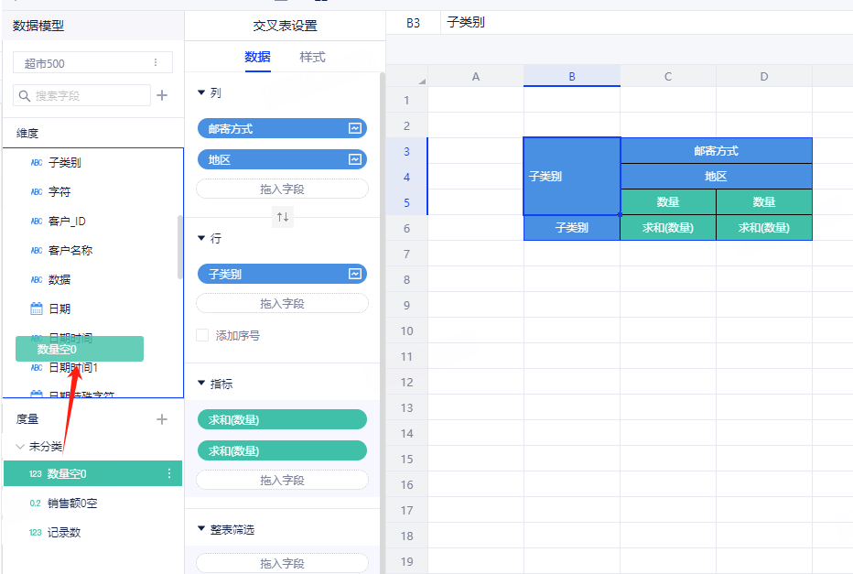This screenshot has width=853, height=574.
Task: Click the plus icon beside the search field
Action: [162, 95]
